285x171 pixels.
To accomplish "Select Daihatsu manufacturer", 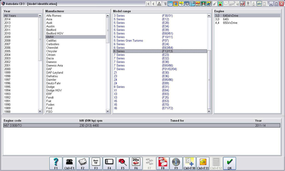I will (52, 76).
